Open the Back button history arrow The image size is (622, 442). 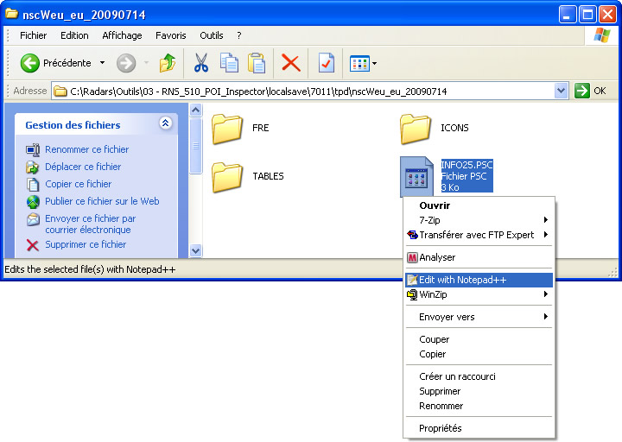coord(102,63)
